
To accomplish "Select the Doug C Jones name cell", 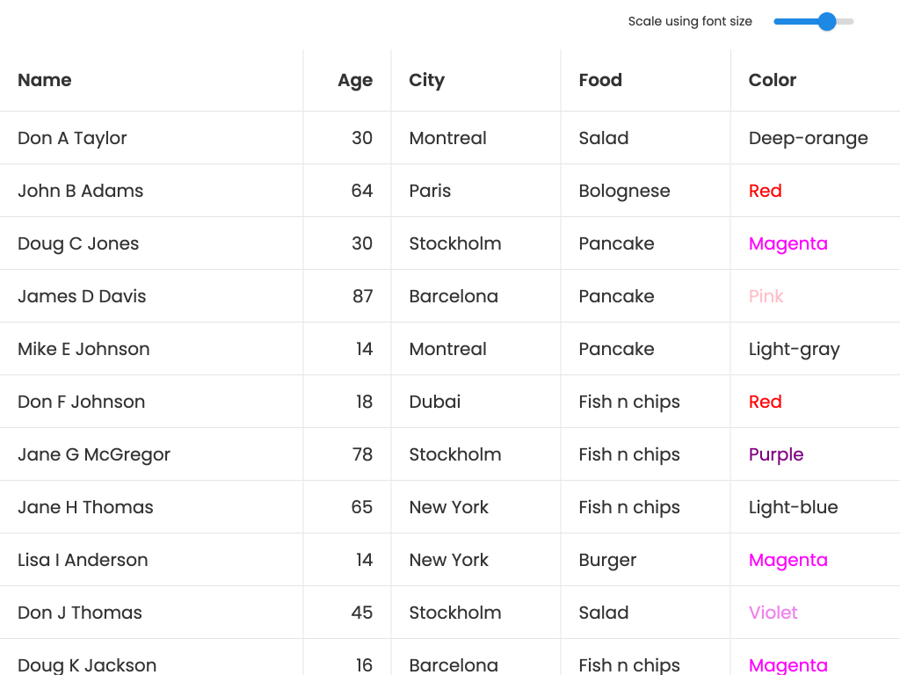I will point(78,243).
